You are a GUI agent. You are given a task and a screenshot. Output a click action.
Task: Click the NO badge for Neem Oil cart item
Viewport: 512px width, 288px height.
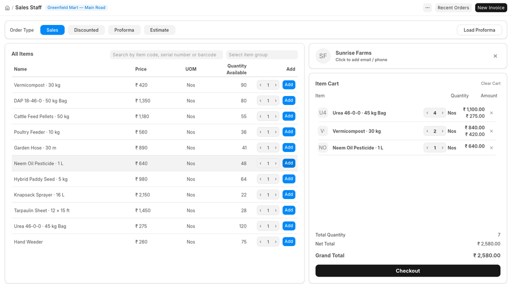[x=322, y=147]
